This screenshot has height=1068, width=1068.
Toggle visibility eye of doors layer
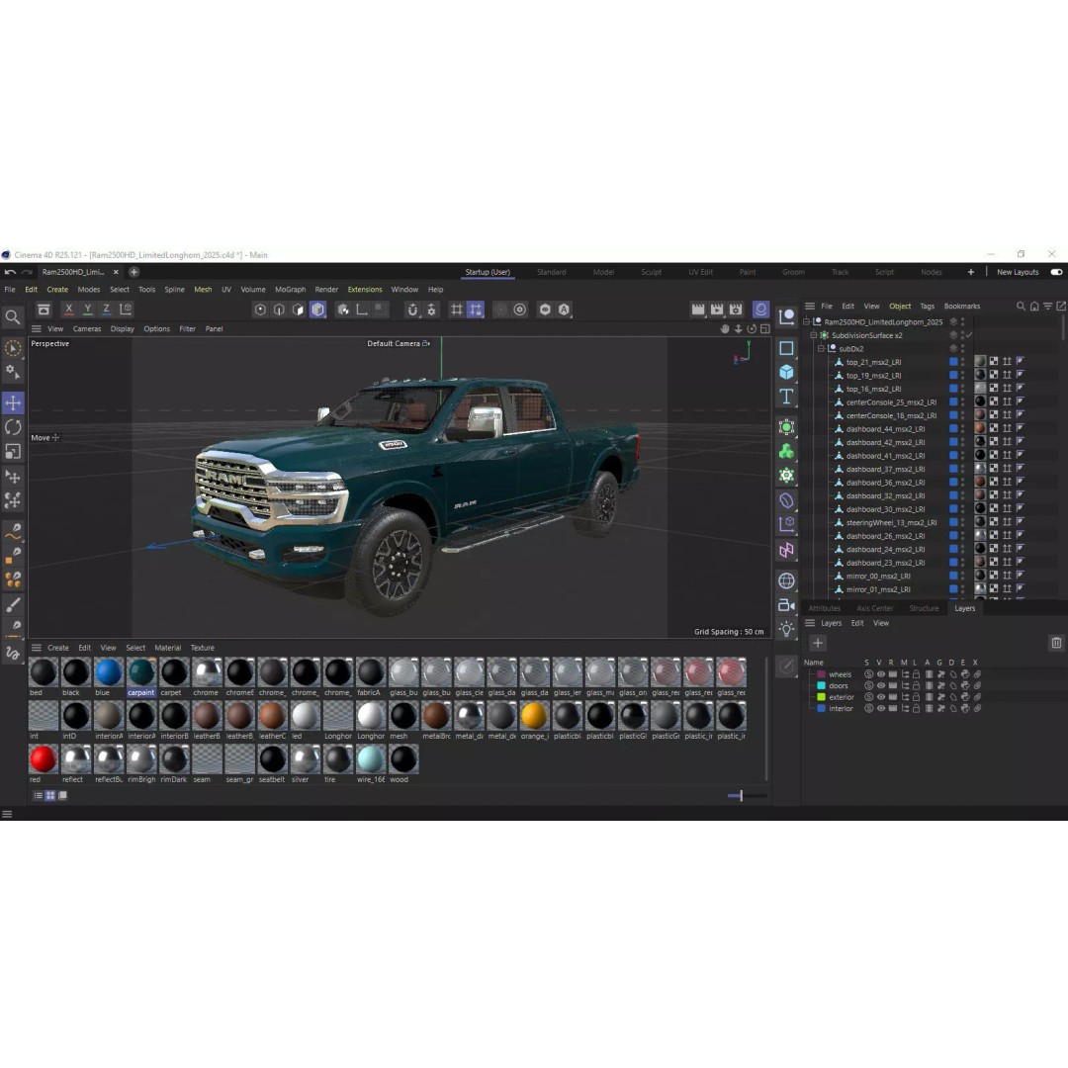pyautogui.click(x=881, y=686)
